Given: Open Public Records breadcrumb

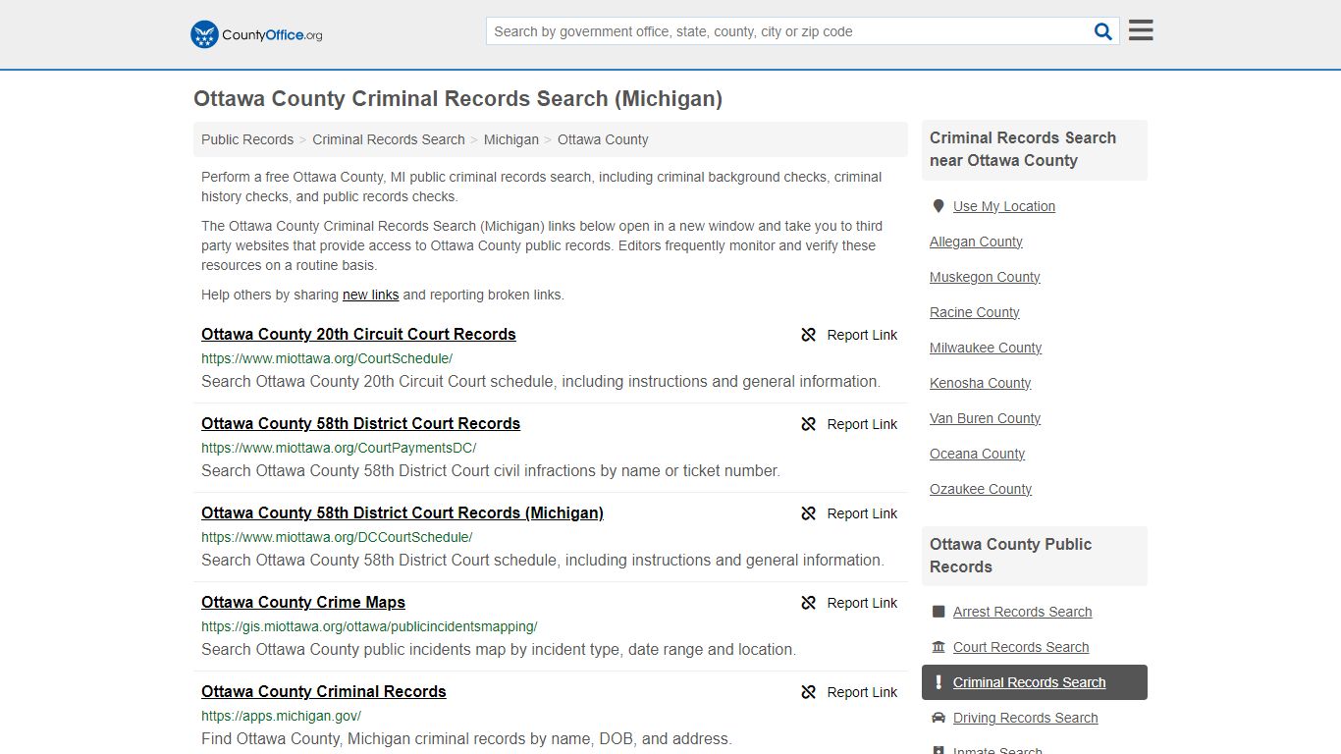Looking at the screenshot, I should coord(247,139).
